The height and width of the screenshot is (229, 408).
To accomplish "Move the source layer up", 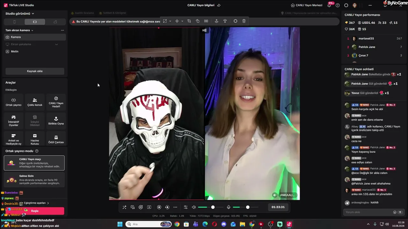I will pos(216,21).
